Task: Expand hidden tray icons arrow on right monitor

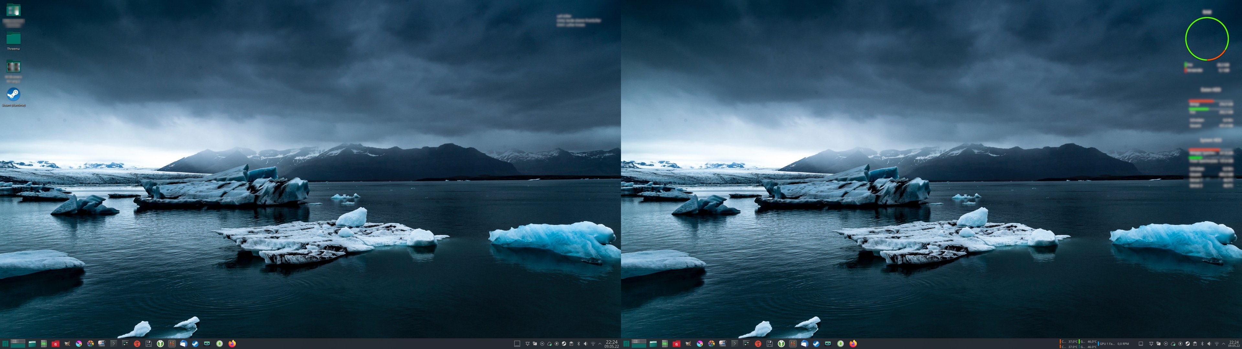Action: click(1223, 344)
